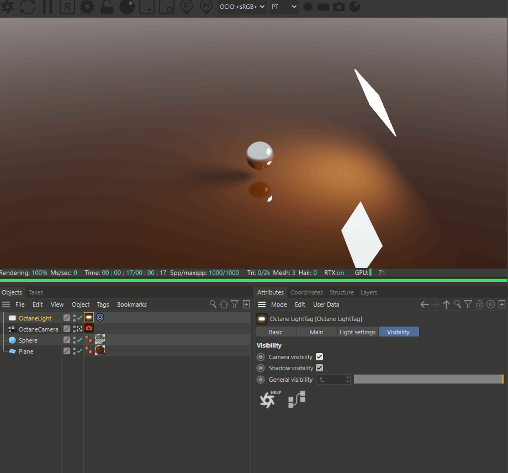Click Objects manager home path icon
Viewport: 508px width, 473px height.
[x=224, y=304]
